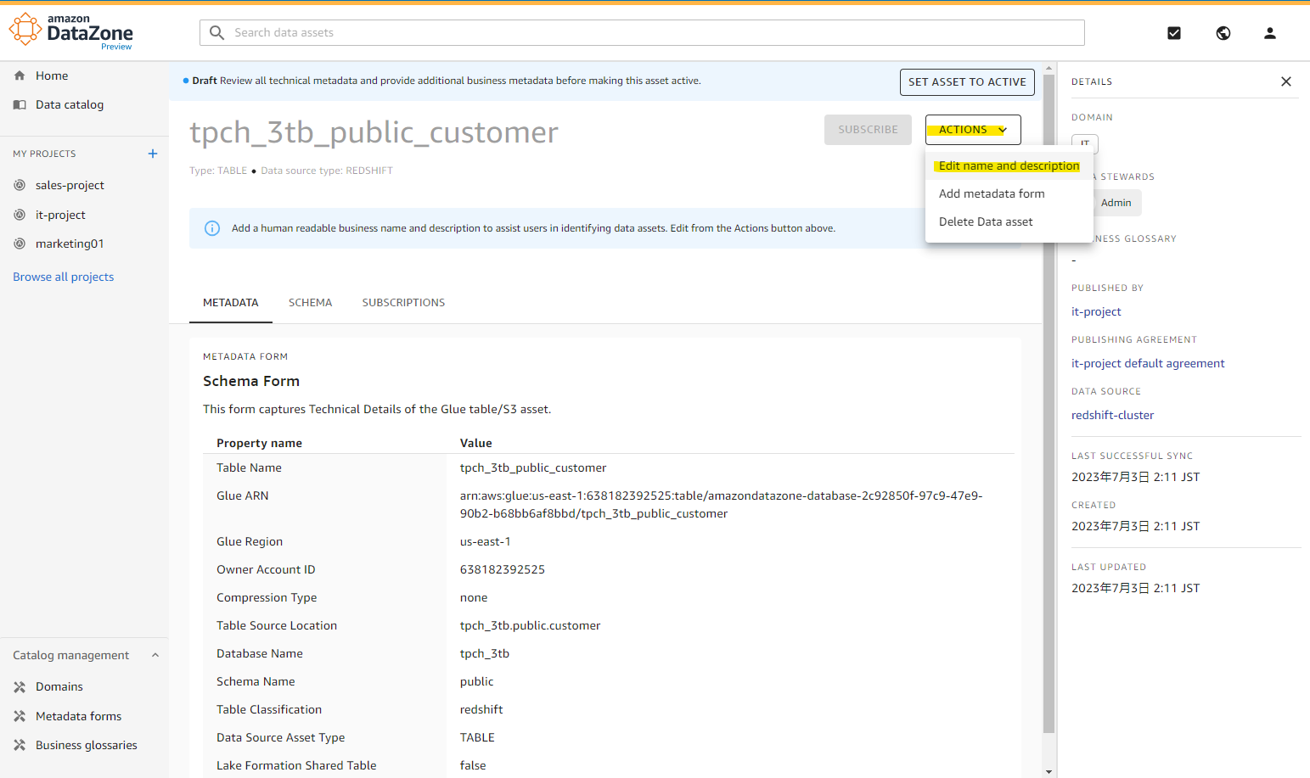Open the ACTIONS dropdown
Viewport: 1310px width, 778px height.
click(973, 130)
